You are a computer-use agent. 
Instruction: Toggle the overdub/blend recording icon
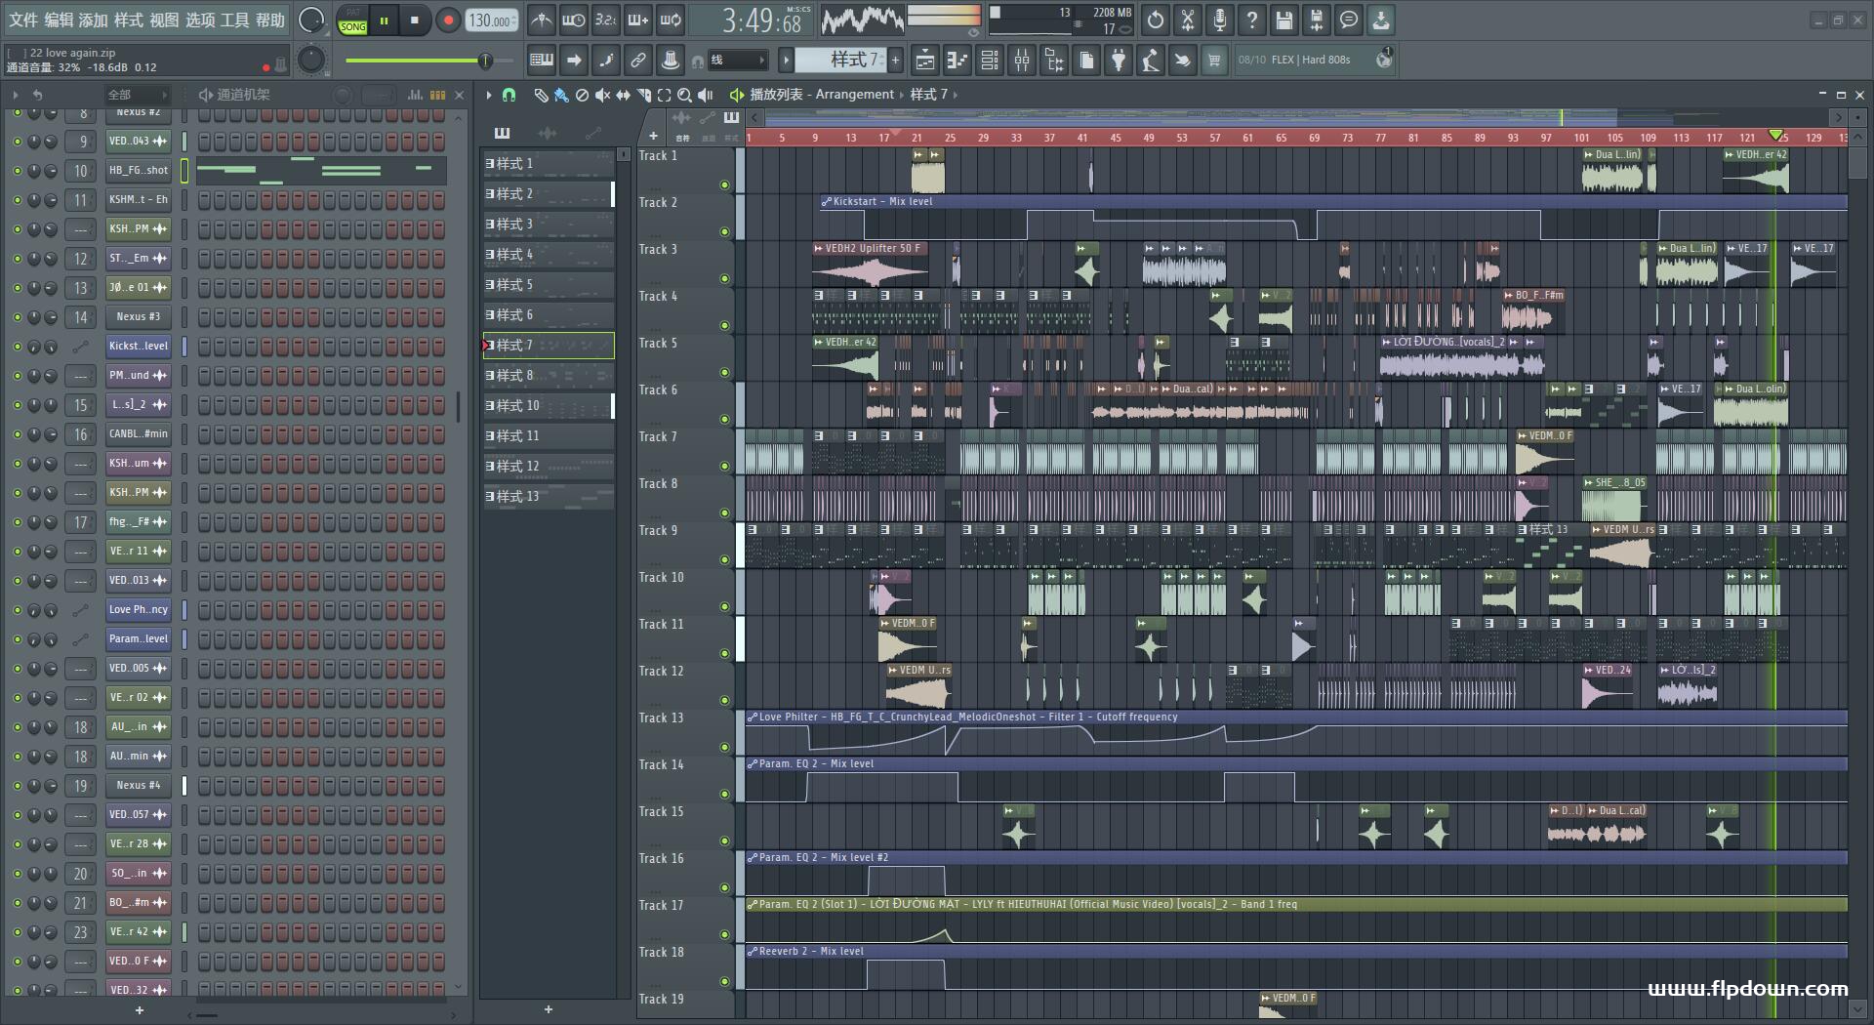637,20
